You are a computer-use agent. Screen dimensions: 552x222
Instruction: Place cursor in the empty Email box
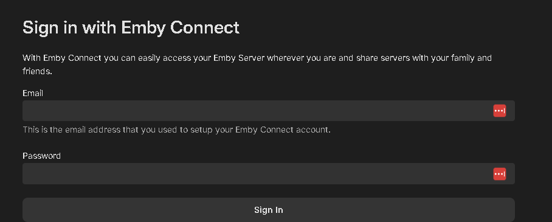(x=269, y=111)
